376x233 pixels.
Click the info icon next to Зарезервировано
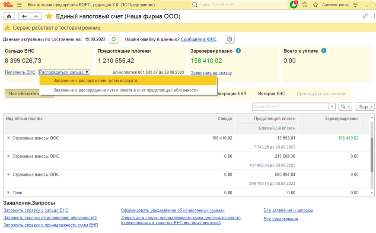238,51
